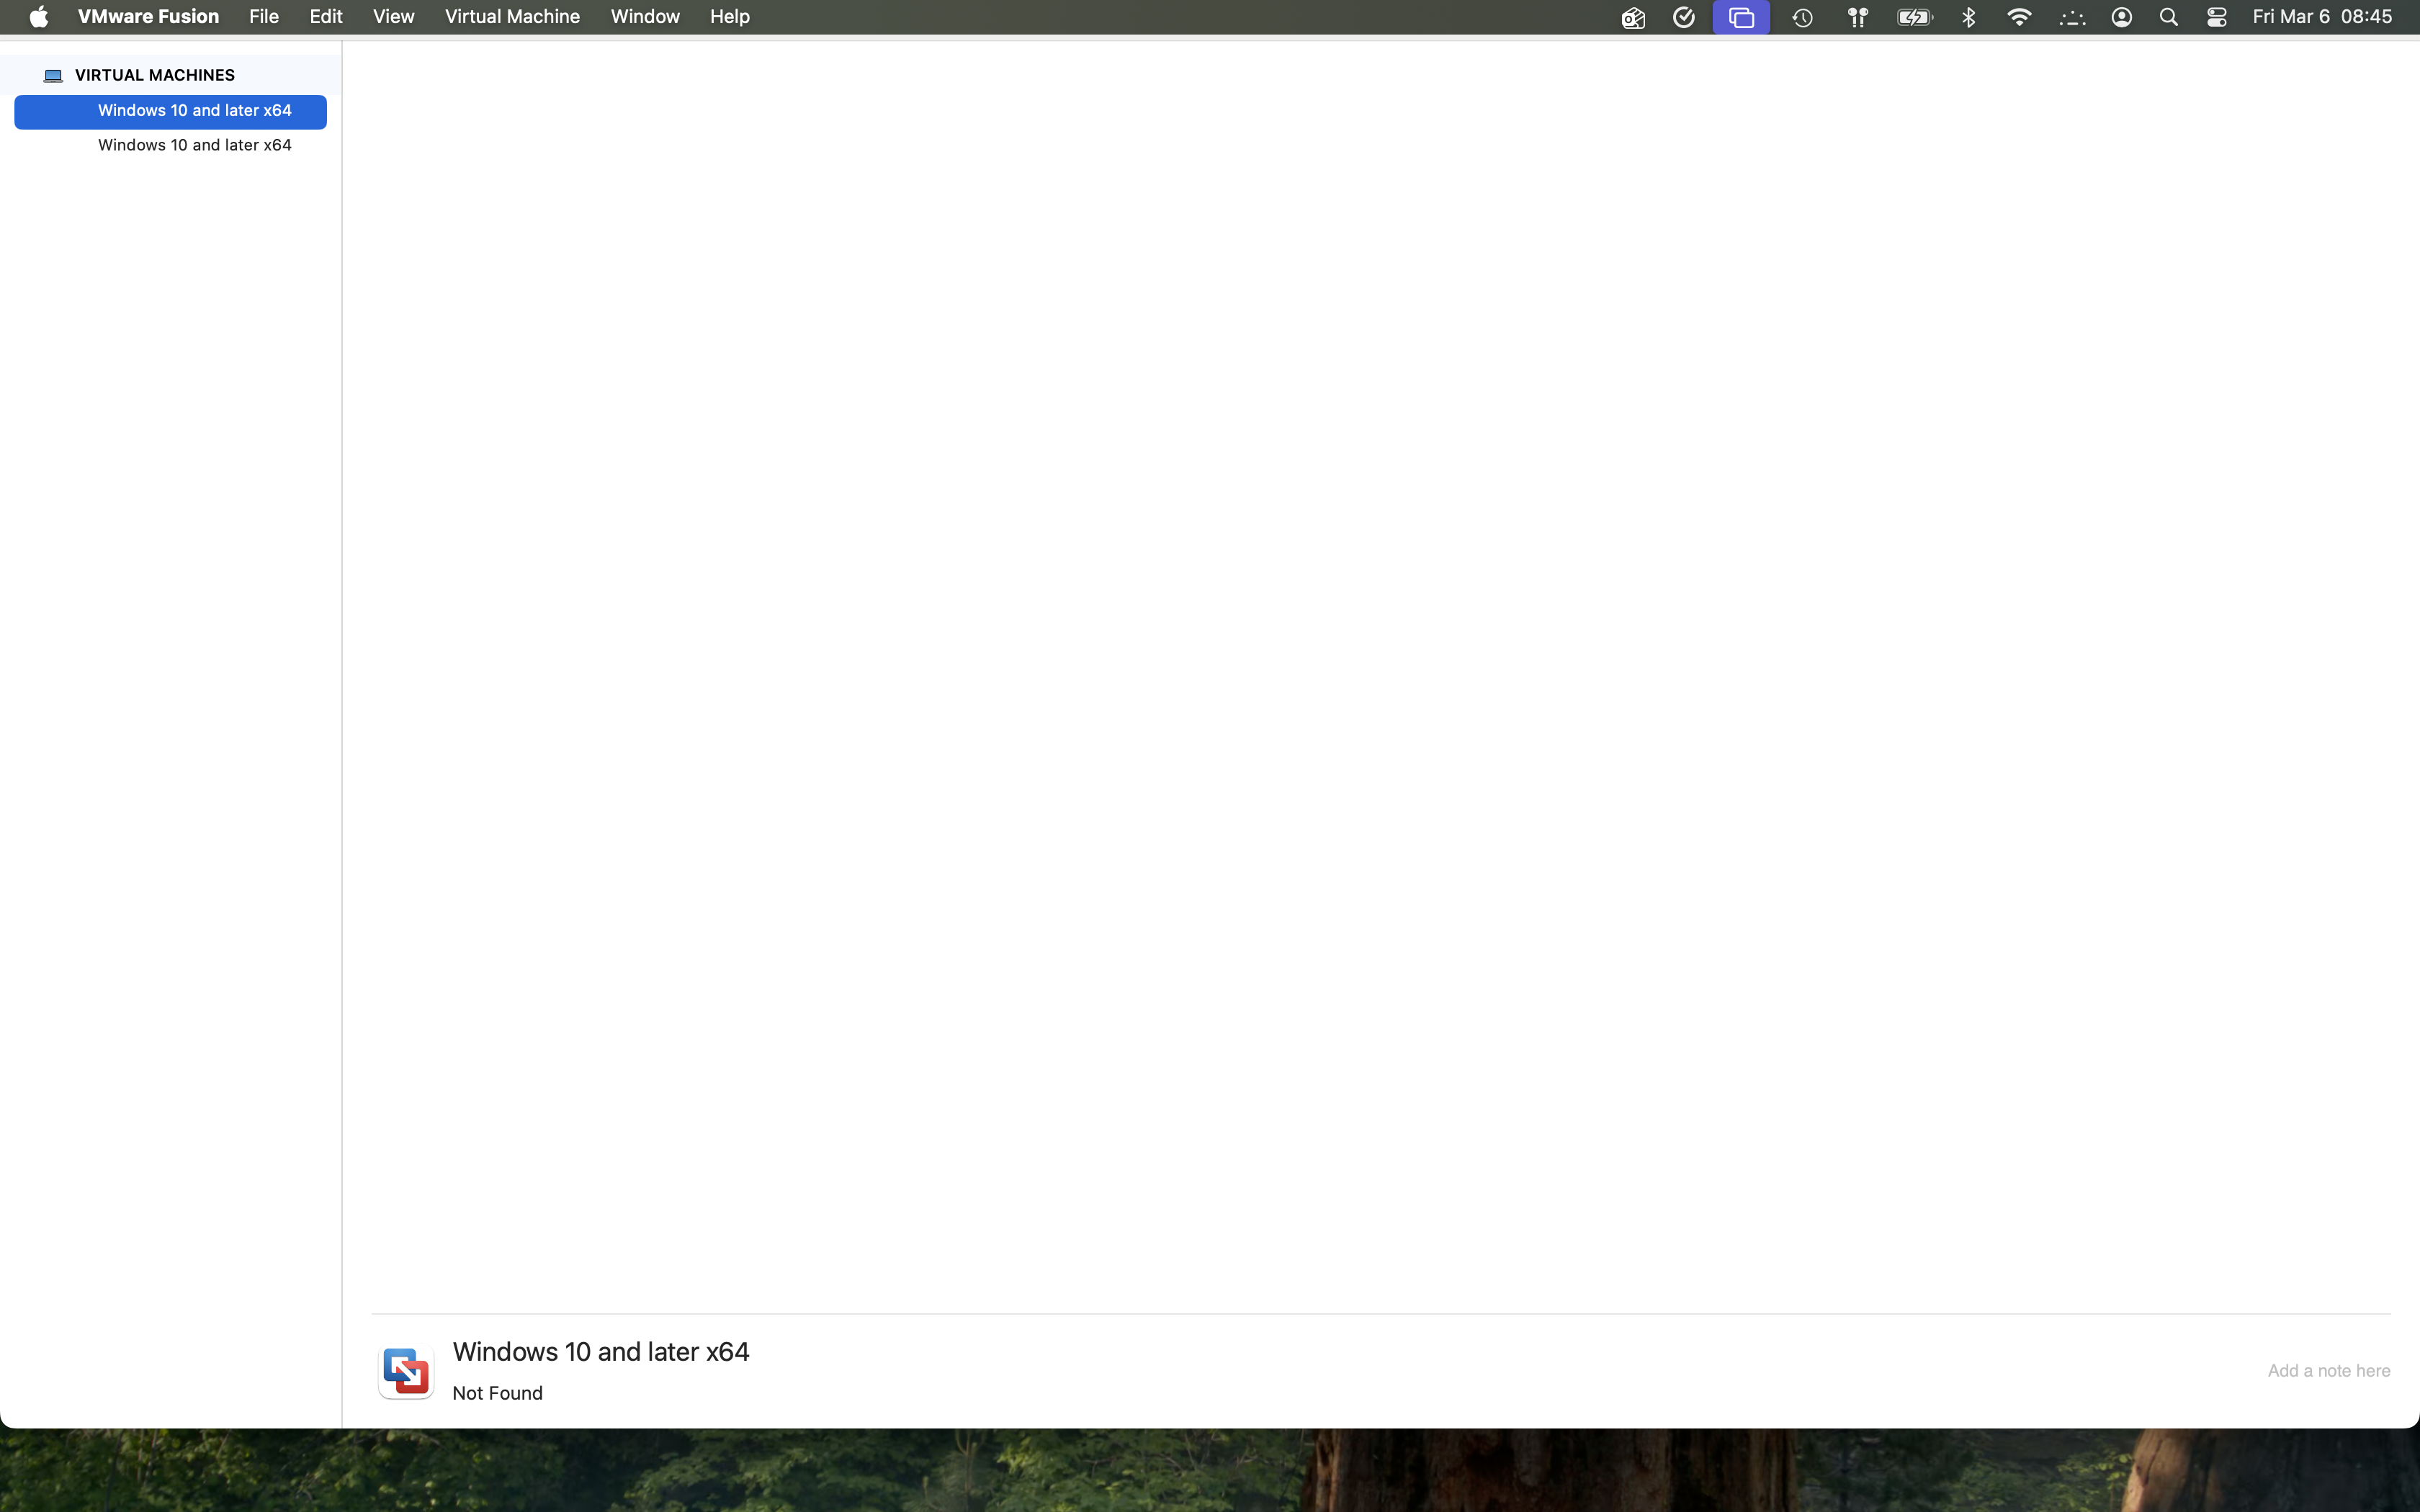Select the second Windows 10 and later x64 VM
Screen dimensions: 2420x1512
[x=194, y=145]
